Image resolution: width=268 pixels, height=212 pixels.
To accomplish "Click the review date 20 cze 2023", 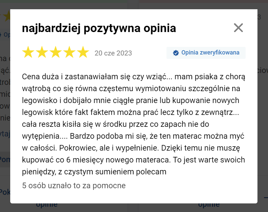I will click(113, 53).
